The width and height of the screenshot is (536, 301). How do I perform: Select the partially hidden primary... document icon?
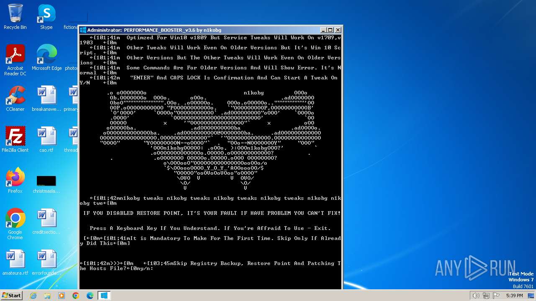[x=71, y=99]
